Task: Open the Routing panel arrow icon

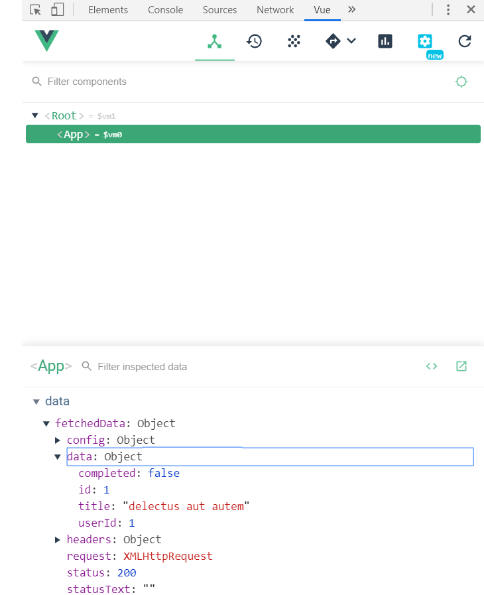Action: click(x=333, y=41)
